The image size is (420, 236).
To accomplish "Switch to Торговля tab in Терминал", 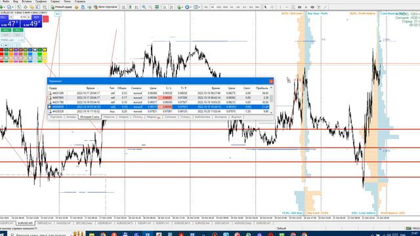I will click(56, 117).
